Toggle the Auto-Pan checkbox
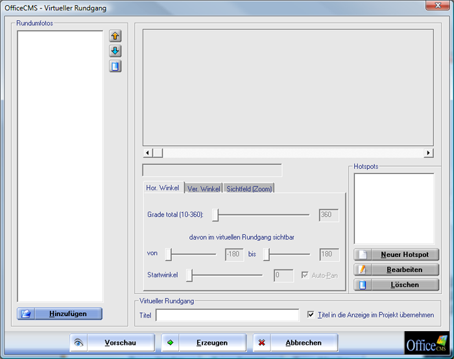Viewport: 454px width, 359px height. click(x=305, y=275)
